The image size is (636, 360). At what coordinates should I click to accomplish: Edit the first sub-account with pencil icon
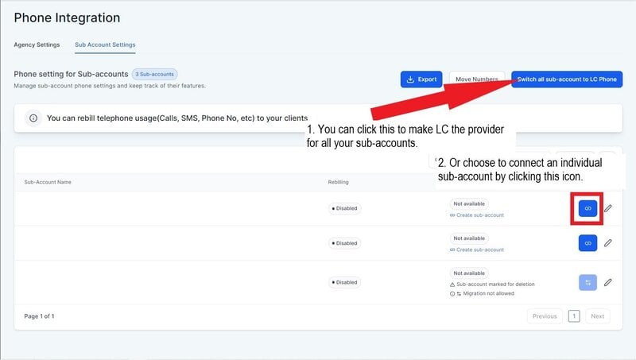pyautogui.click(x=607, y=208)
